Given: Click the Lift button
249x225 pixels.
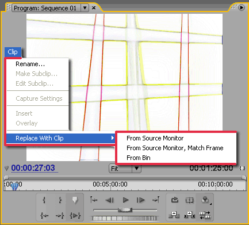Looking at the screenshot, I should pyautogui.click(x=174, y=215).
